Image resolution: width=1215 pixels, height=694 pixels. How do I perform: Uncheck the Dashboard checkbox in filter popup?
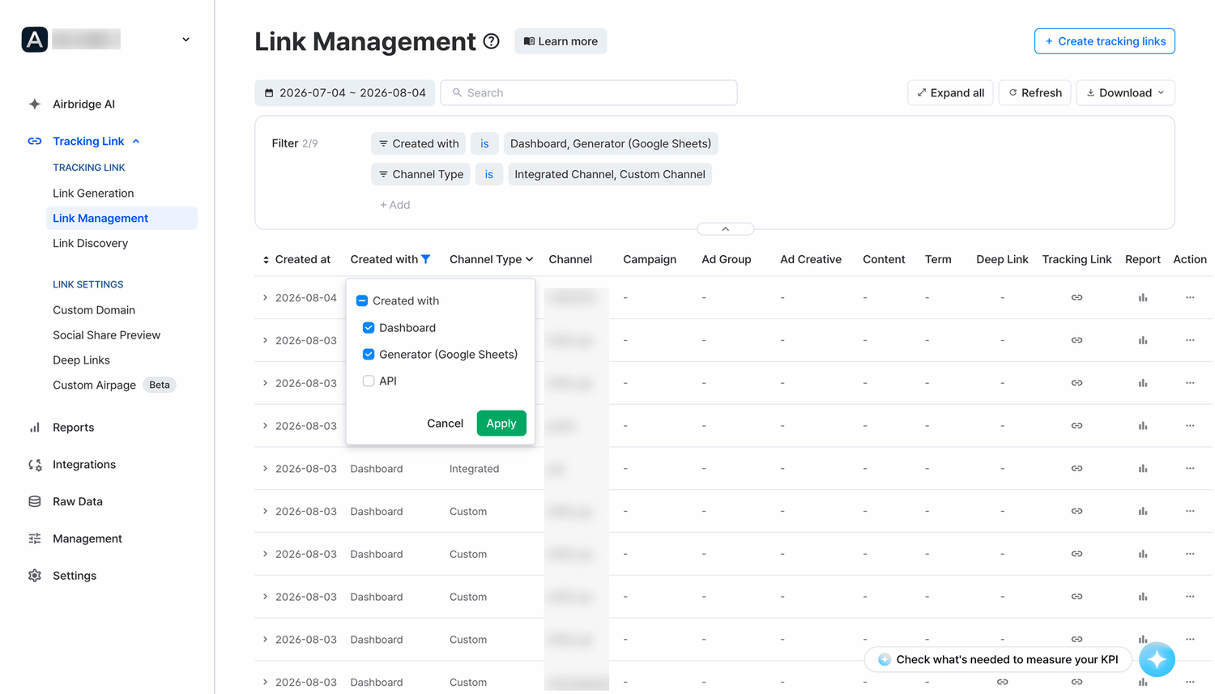tap(369, 327)
